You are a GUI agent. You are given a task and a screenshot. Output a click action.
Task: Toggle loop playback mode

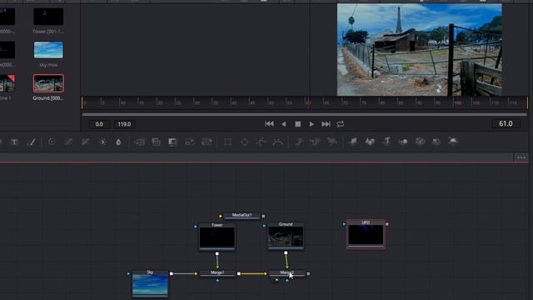341,124
